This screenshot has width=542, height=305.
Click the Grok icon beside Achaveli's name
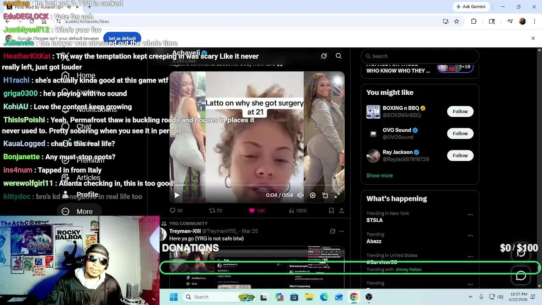click(x=324, y=56)
